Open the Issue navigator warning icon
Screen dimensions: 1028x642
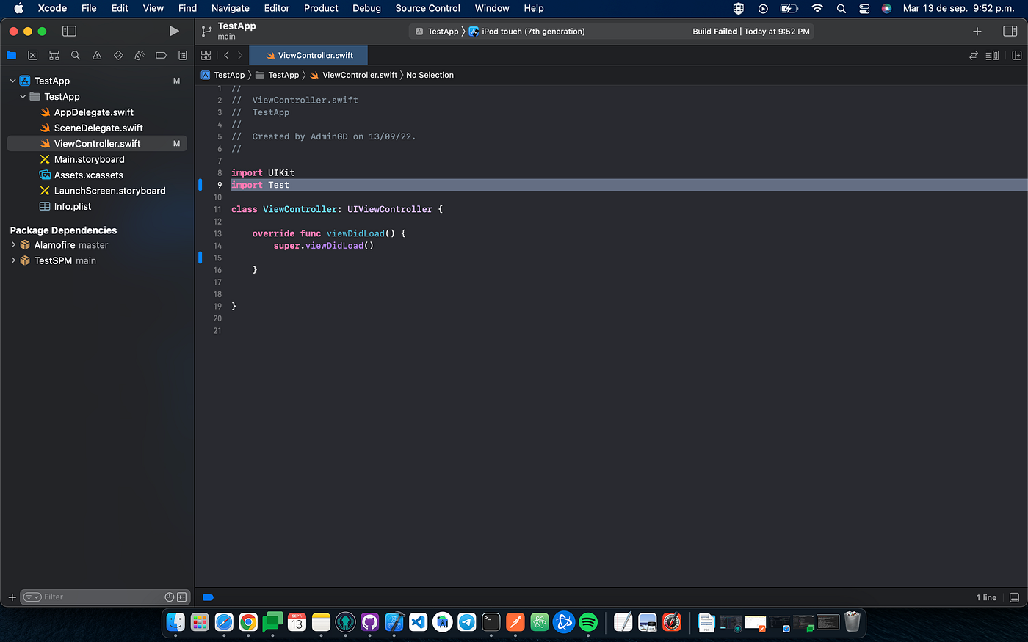(97, 55)
